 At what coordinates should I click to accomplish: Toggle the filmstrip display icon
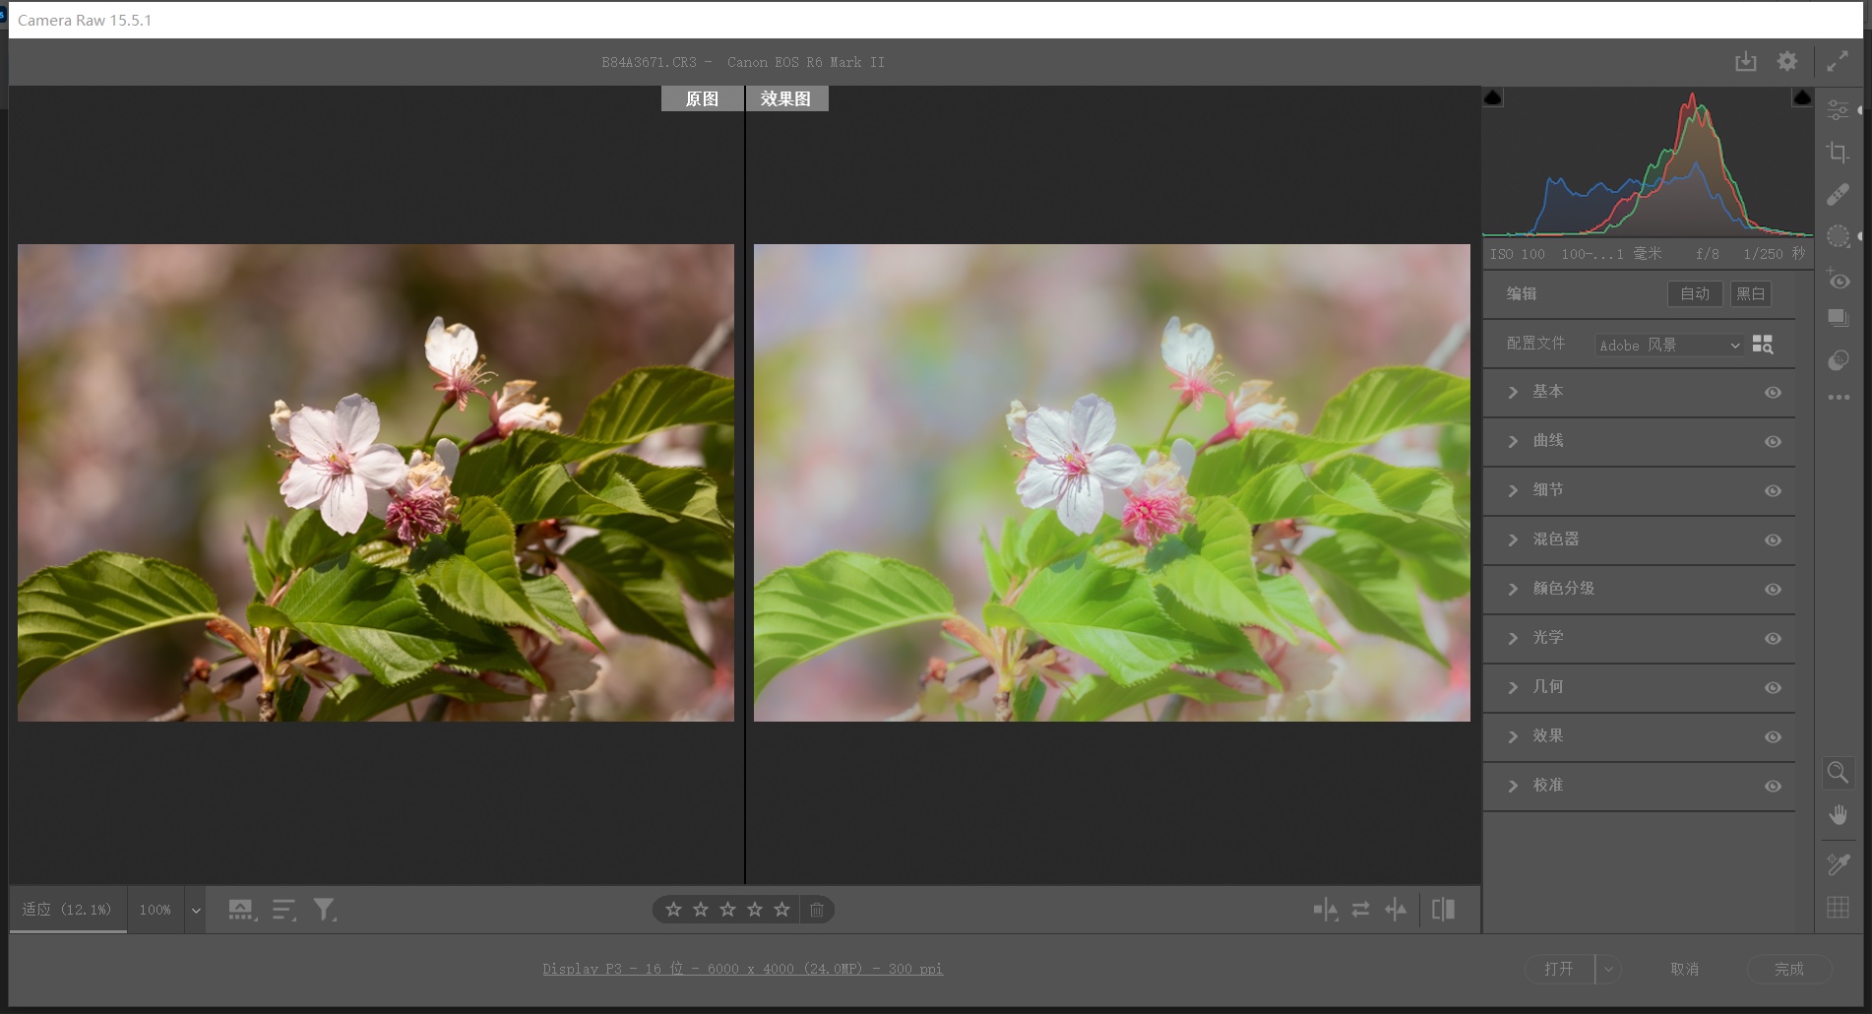[242, 910]
